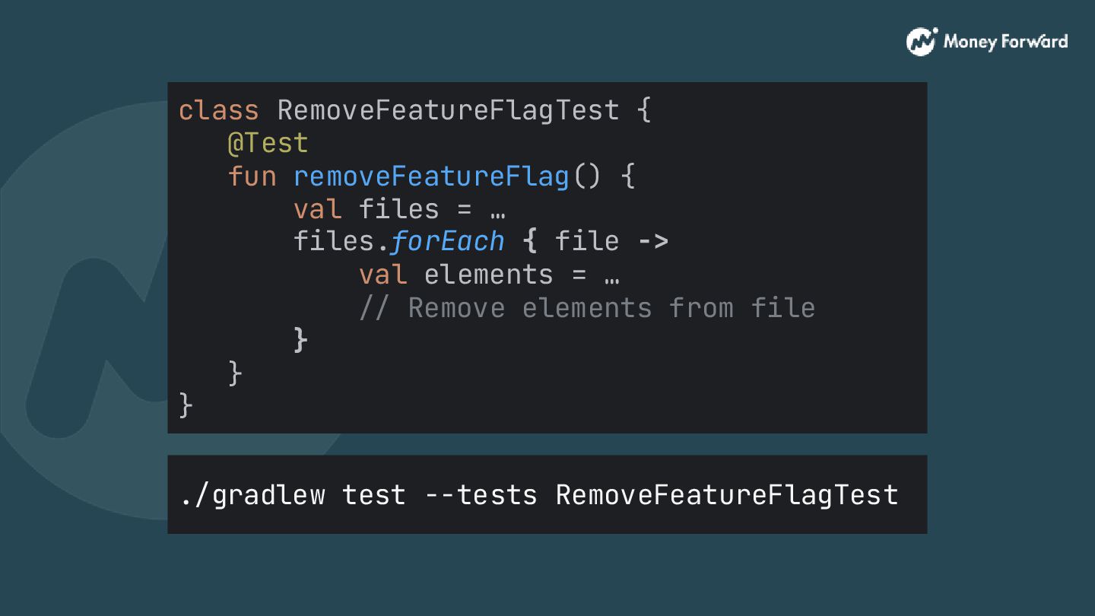Click the closing brace of the function
The height and width of the screenshot is (616, 1095).
[x=235, y=373]
